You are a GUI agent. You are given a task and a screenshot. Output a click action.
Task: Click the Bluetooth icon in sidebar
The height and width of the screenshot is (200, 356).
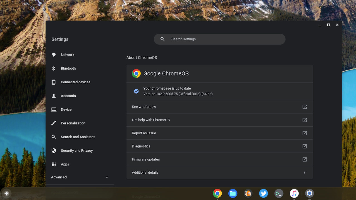[54, 68]
